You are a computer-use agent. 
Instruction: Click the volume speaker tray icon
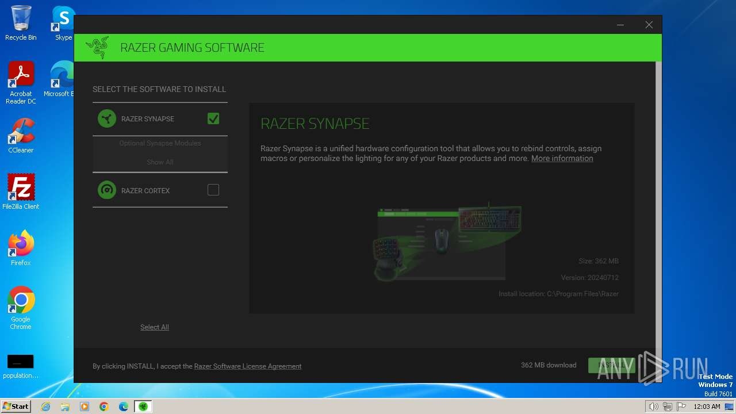[654, 407]
